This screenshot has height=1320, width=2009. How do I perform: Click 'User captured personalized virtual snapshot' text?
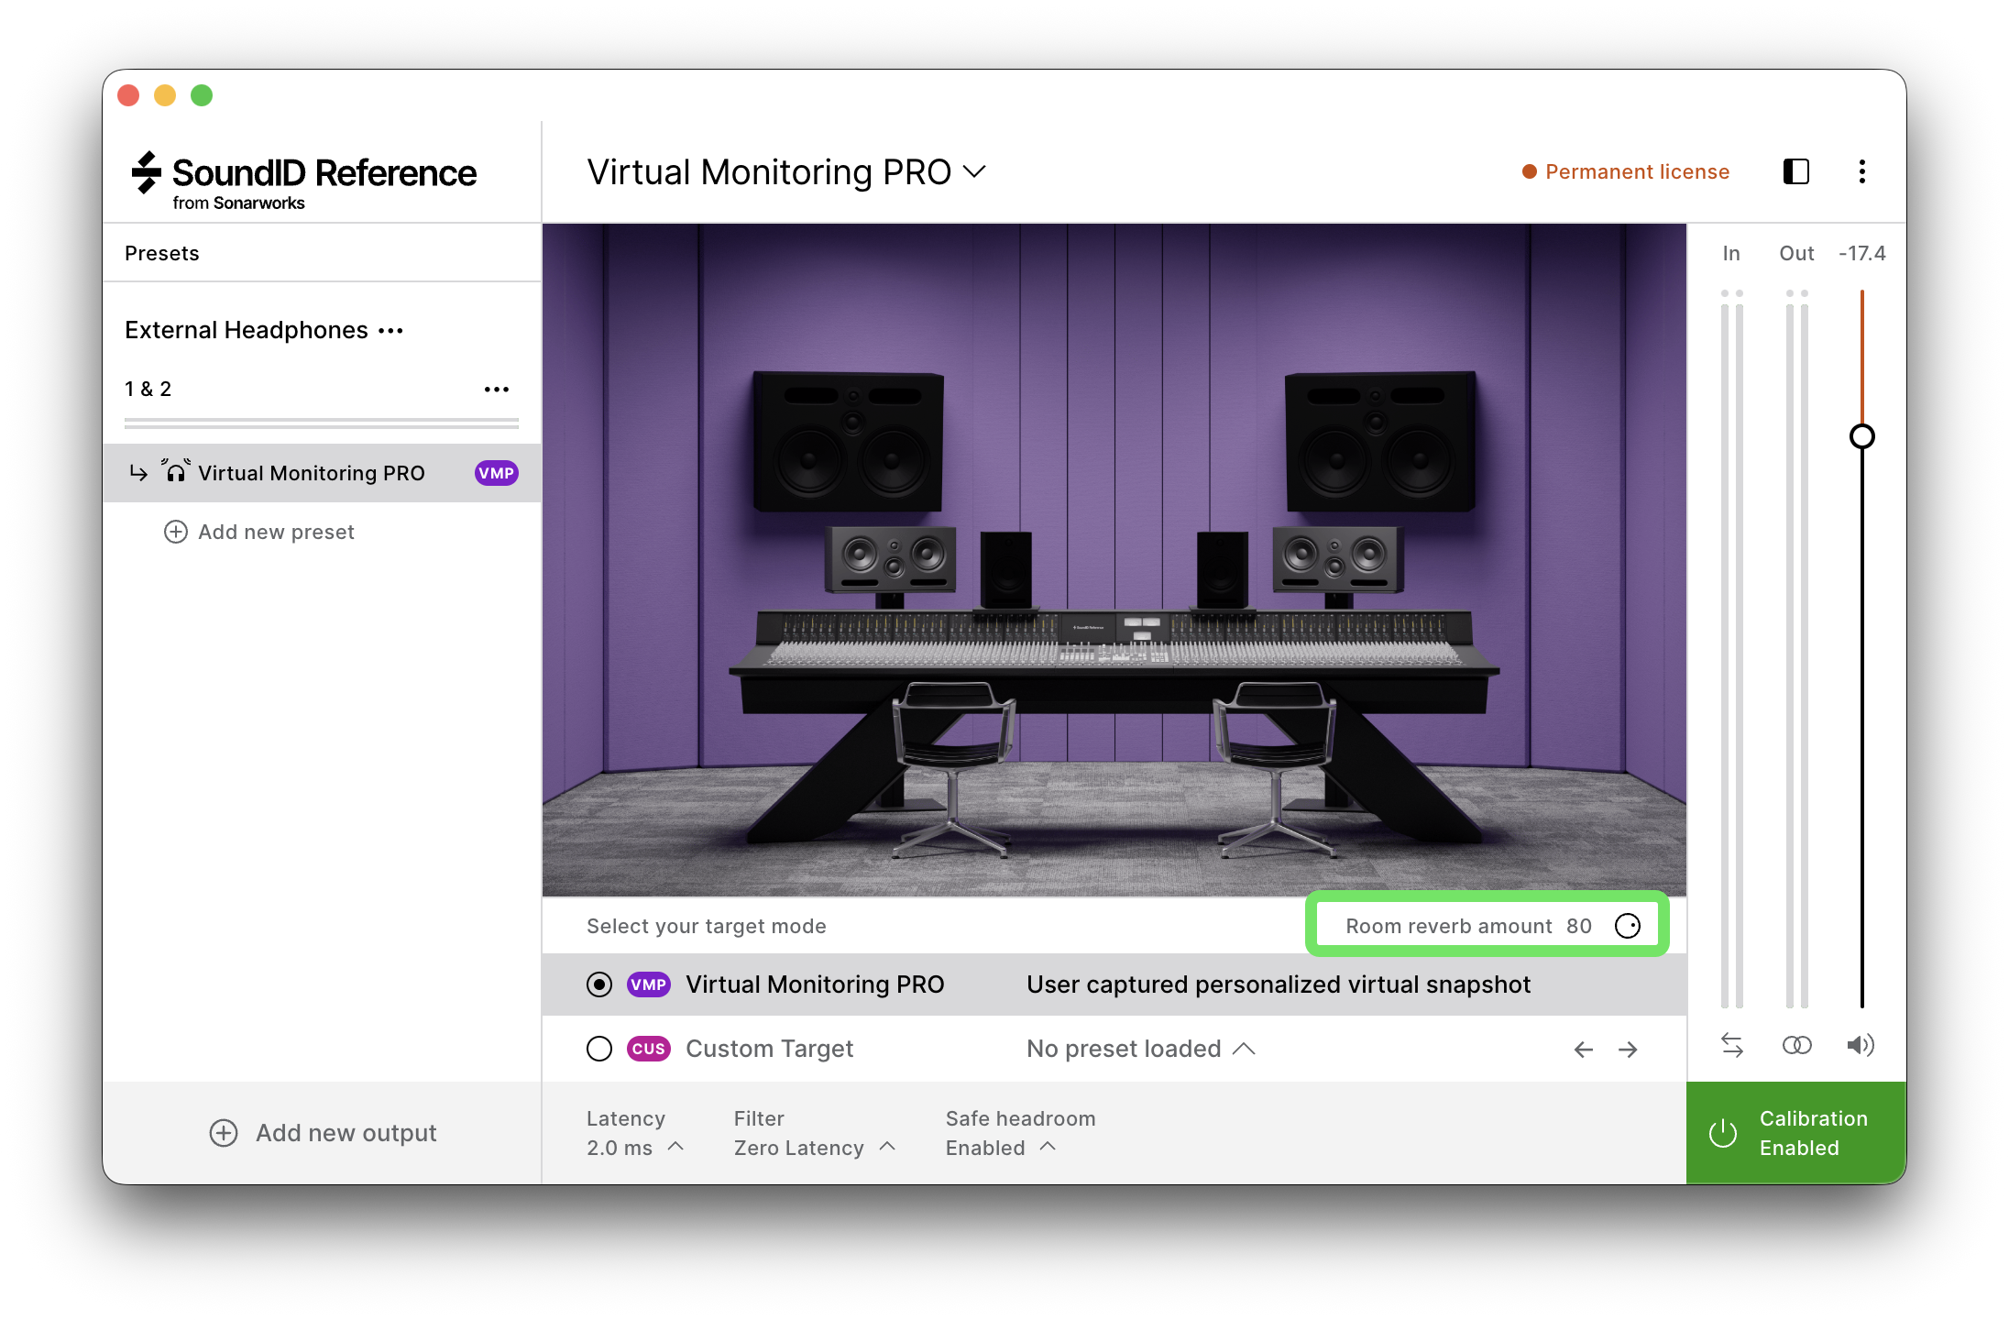click(x=1279, y=984)
